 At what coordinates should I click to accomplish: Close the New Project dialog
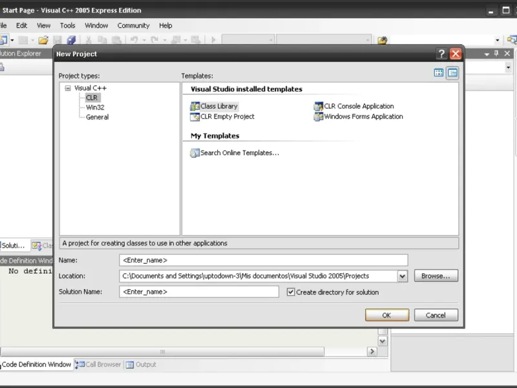(x=456, y=54)
